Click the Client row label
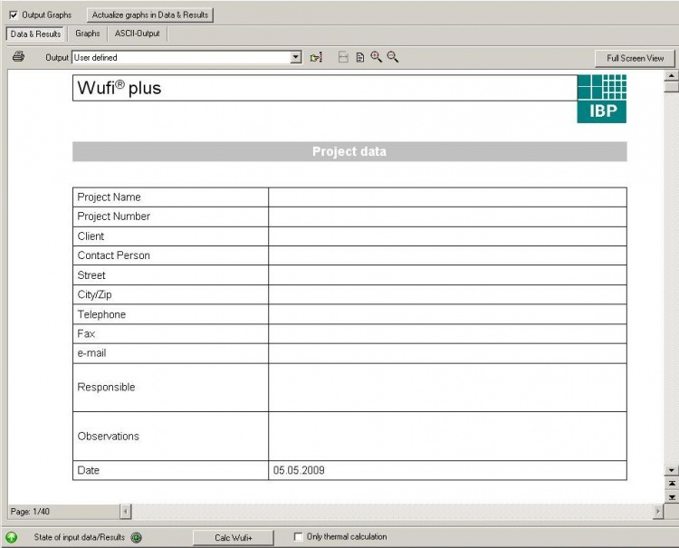Viewport: 679px width, 548px height. (91, 236)
